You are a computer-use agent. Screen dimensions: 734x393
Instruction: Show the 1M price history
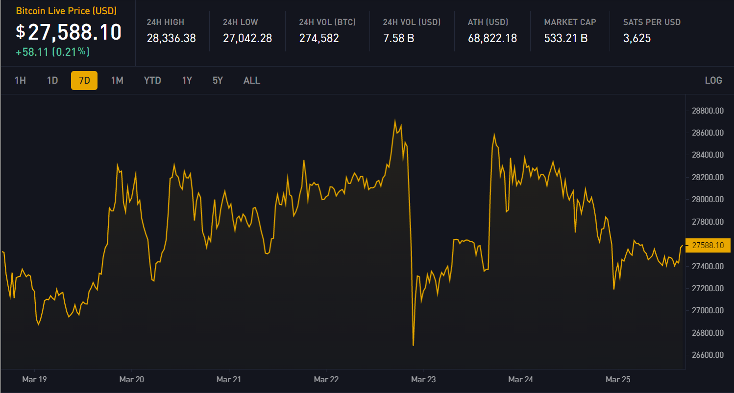tap(117, 80)
